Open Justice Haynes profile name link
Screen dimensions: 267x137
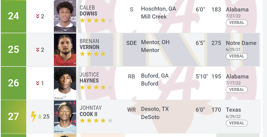89,78
